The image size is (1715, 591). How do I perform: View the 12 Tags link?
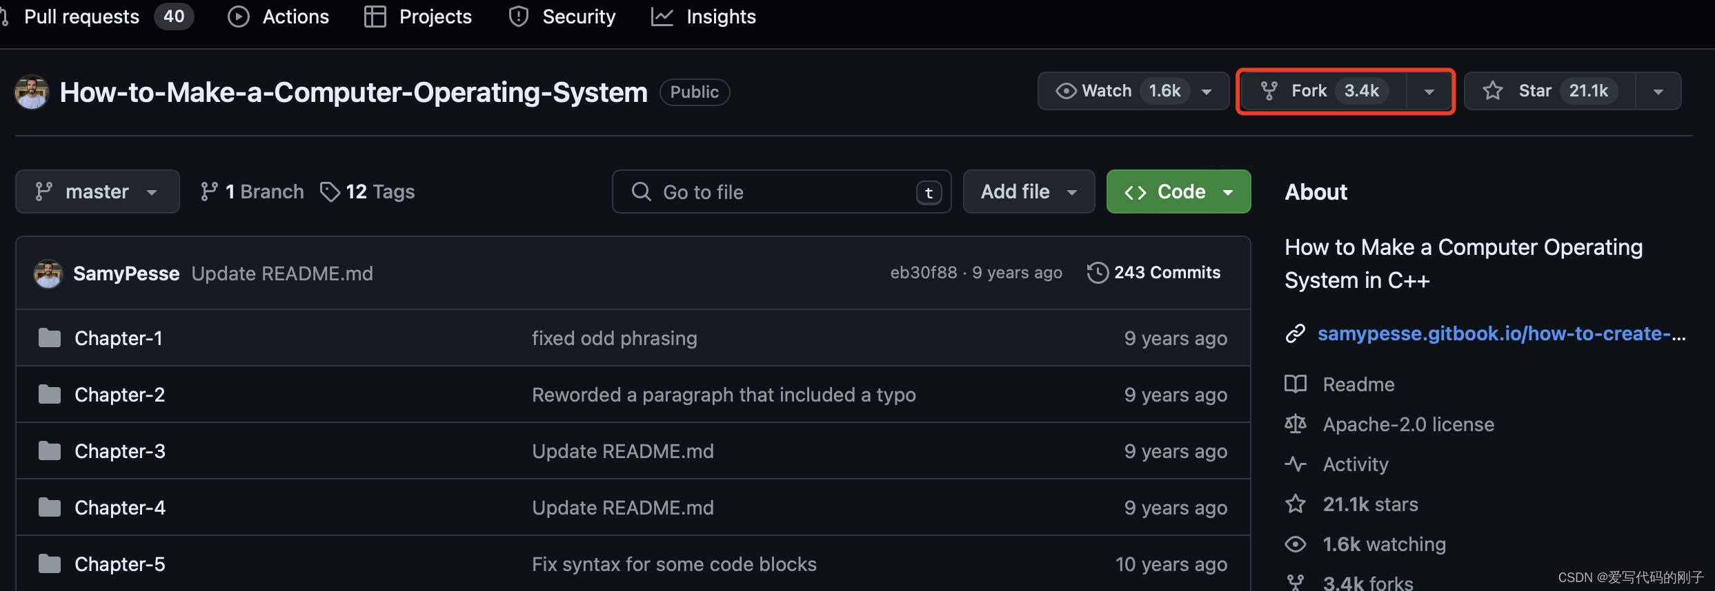[x=368, y=191]
